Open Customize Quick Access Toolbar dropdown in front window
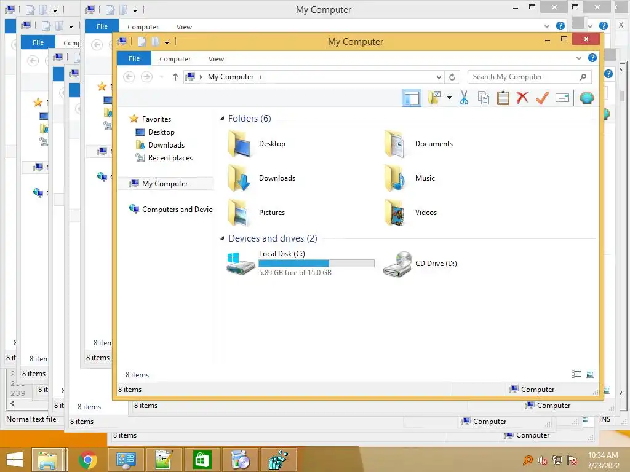 coord(167,42)
